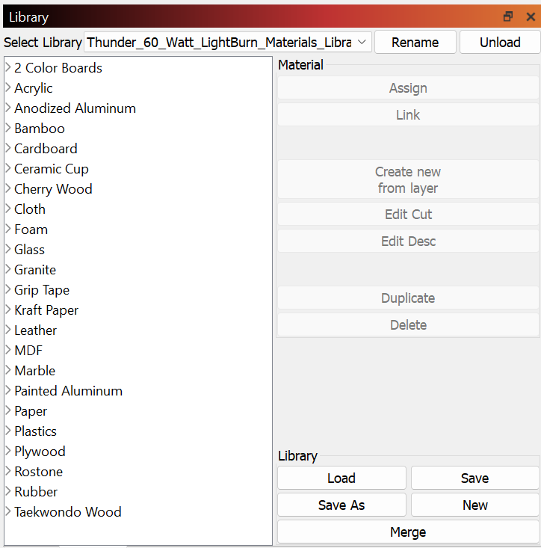
Task: Expand the Painted Aluminum category arrow
Action: (8, 390)
